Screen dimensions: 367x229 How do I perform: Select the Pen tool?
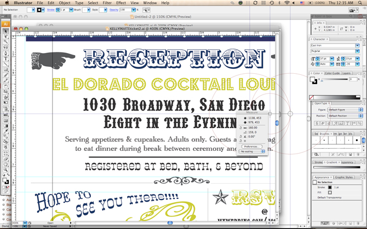point(6,53)
